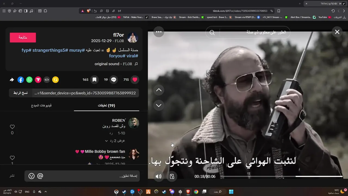Open Brave Shields lion icon
348x196 pixels.
[x=89, y=11]
